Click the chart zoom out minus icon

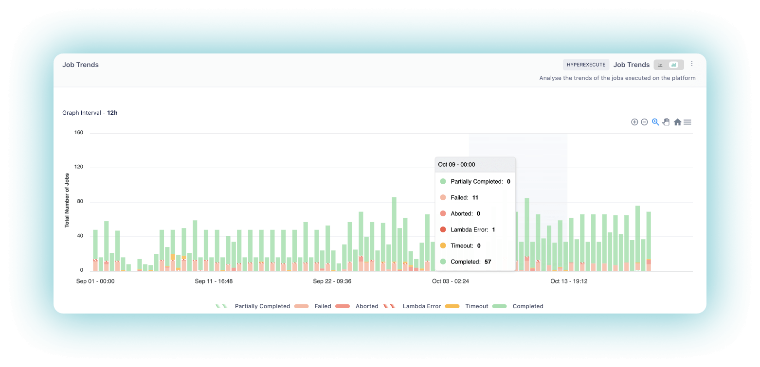(644, 122)
